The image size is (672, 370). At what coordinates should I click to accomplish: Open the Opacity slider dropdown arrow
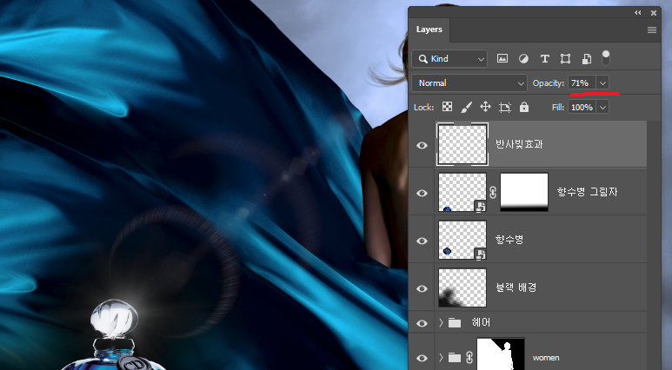coord(602,83)
